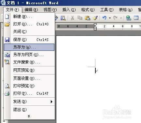Click the left indent ruler marker
The height and width of the screenshot is (123, 141).
pos(95,29)
